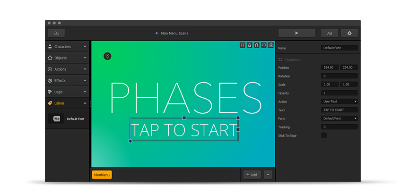Click the Opacity value field
This screenshot has width=408, height=195.
pyautogui.click(x=339, y=93)
